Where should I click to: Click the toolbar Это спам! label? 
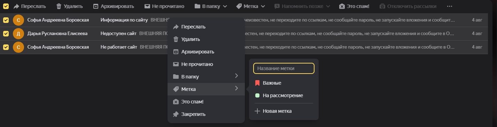[x=358, y=6]
